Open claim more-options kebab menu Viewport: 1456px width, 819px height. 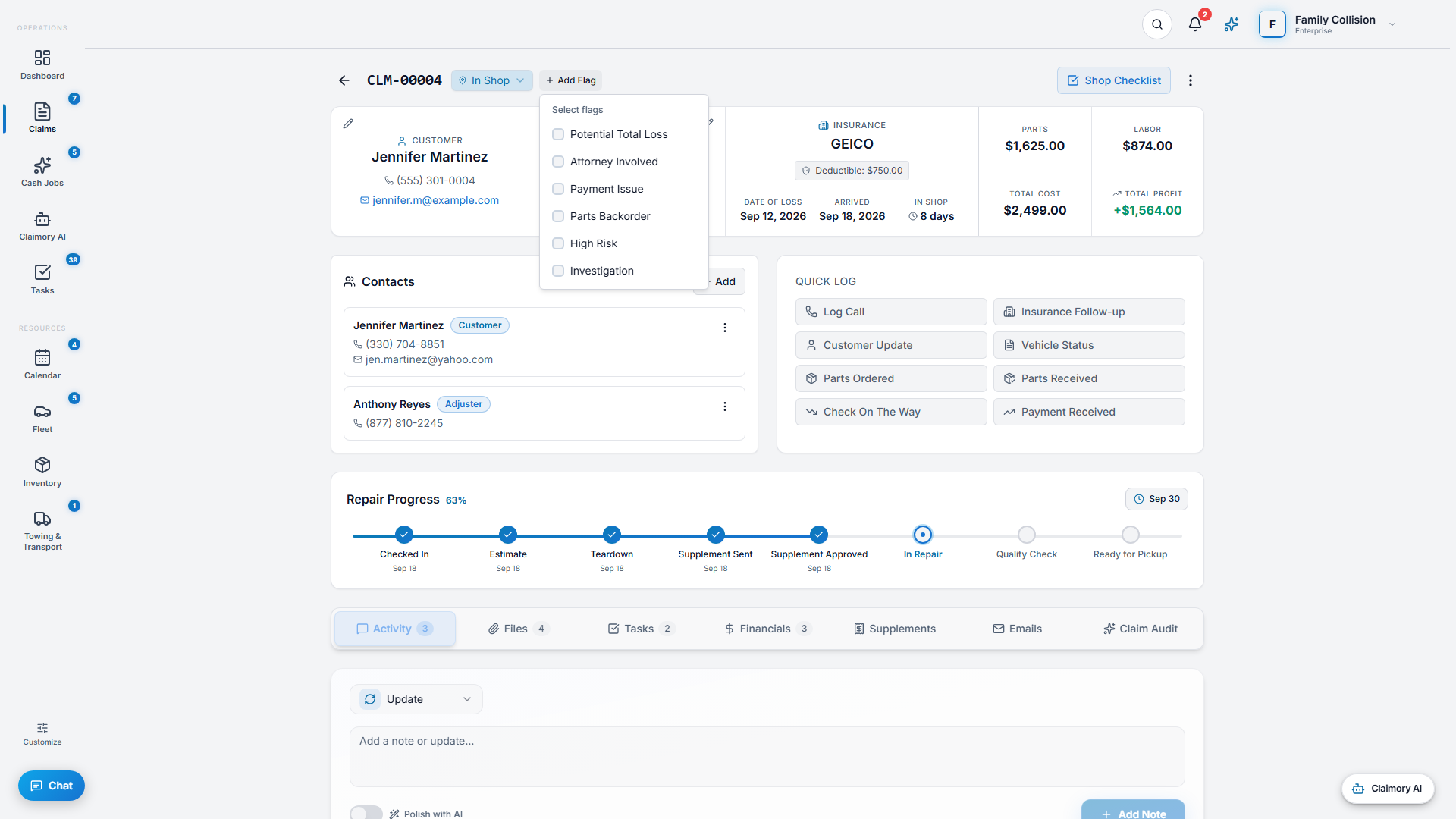pyautogui.click(x=1191, y=80)
